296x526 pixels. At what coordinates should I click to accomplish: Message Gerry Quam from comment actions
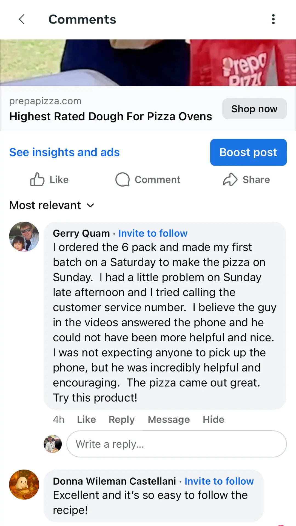pos(169,419)
